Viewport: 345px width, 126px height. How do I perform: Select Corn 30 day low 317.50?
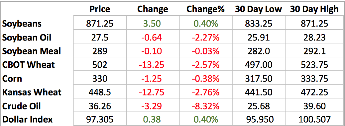[x=258, y=78]
